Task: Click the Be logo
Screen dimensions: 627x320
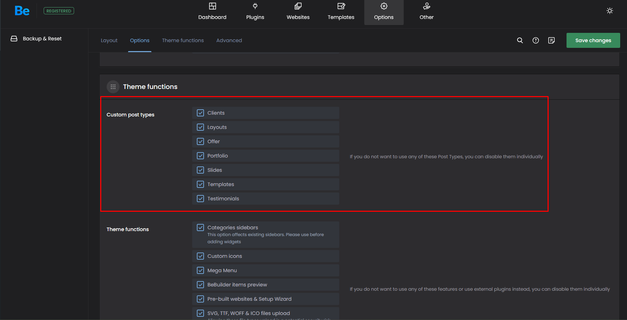Action: click(x=22, y=11)
